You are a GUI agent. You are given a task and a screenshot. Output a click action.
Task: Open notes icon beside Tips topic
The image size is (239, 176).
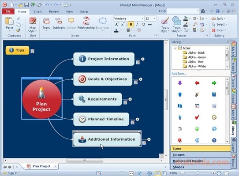coord(33,51)
